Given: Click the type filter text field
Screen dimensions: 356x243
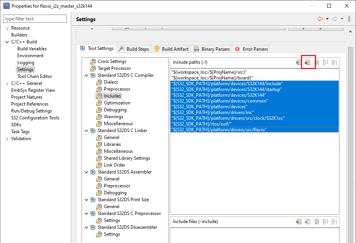Looking at the screenshot, I should click(x=35, y=18).
